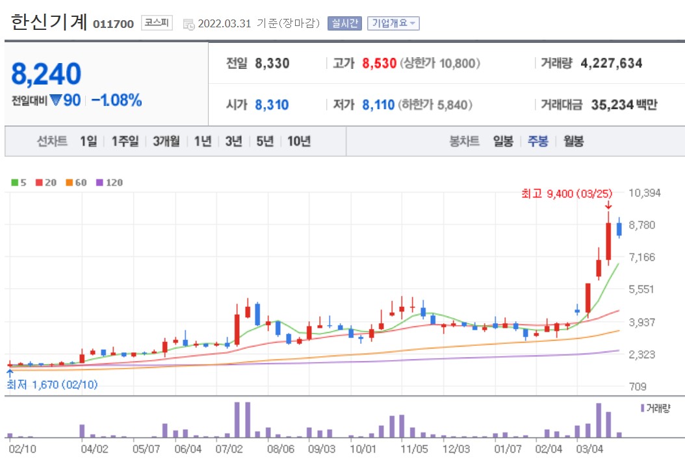Click the 실시간 real-time button
Viewport: 685px width, 459px height.
pos(344,23)
